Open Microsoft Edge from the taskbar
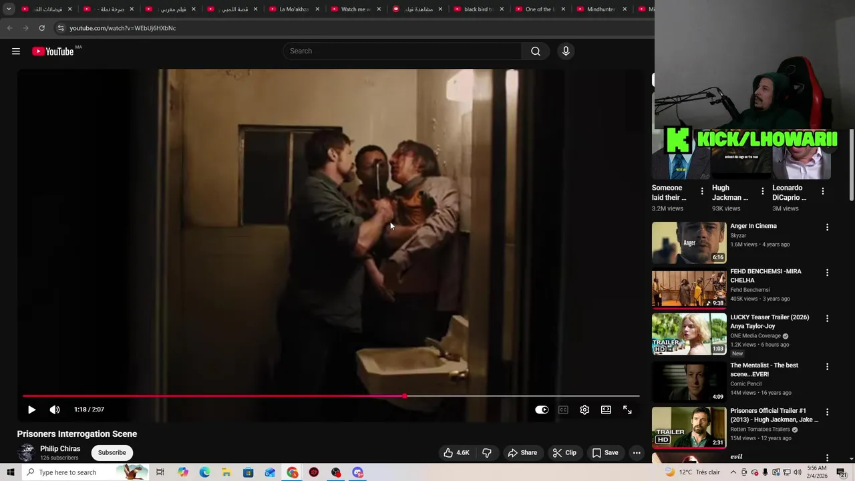855x481 pixels. [x=204, y=472]
